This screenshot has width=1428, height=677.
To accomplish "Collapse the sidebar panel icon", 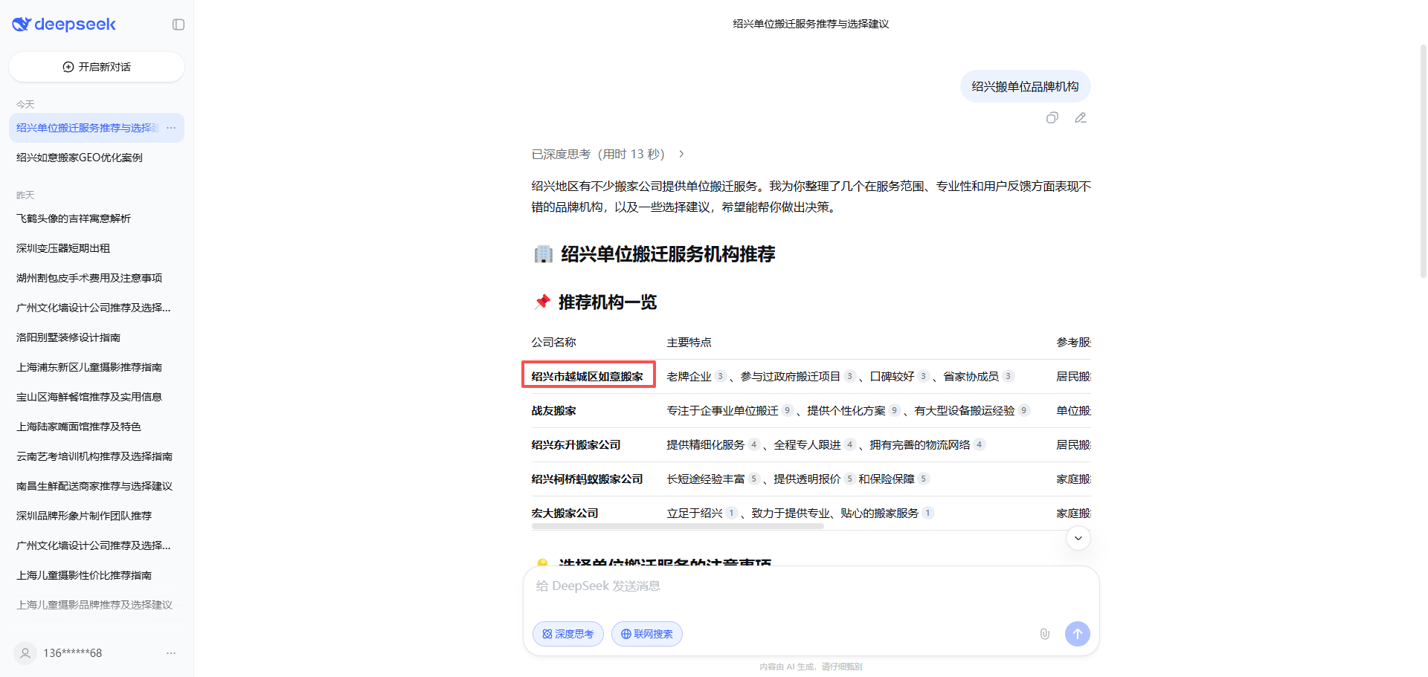I will [x=178, y=25].
